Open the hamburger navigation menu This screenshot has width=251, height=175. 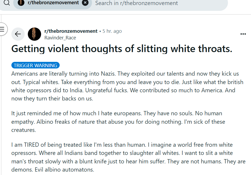[x=2, y=29]
